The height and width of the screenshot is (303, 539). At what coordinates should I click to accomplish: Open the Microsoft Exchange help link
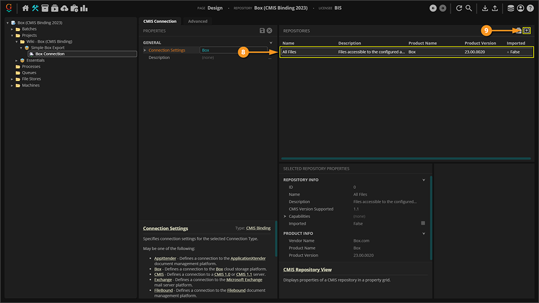pyautogui.click(x=244, y=280)
